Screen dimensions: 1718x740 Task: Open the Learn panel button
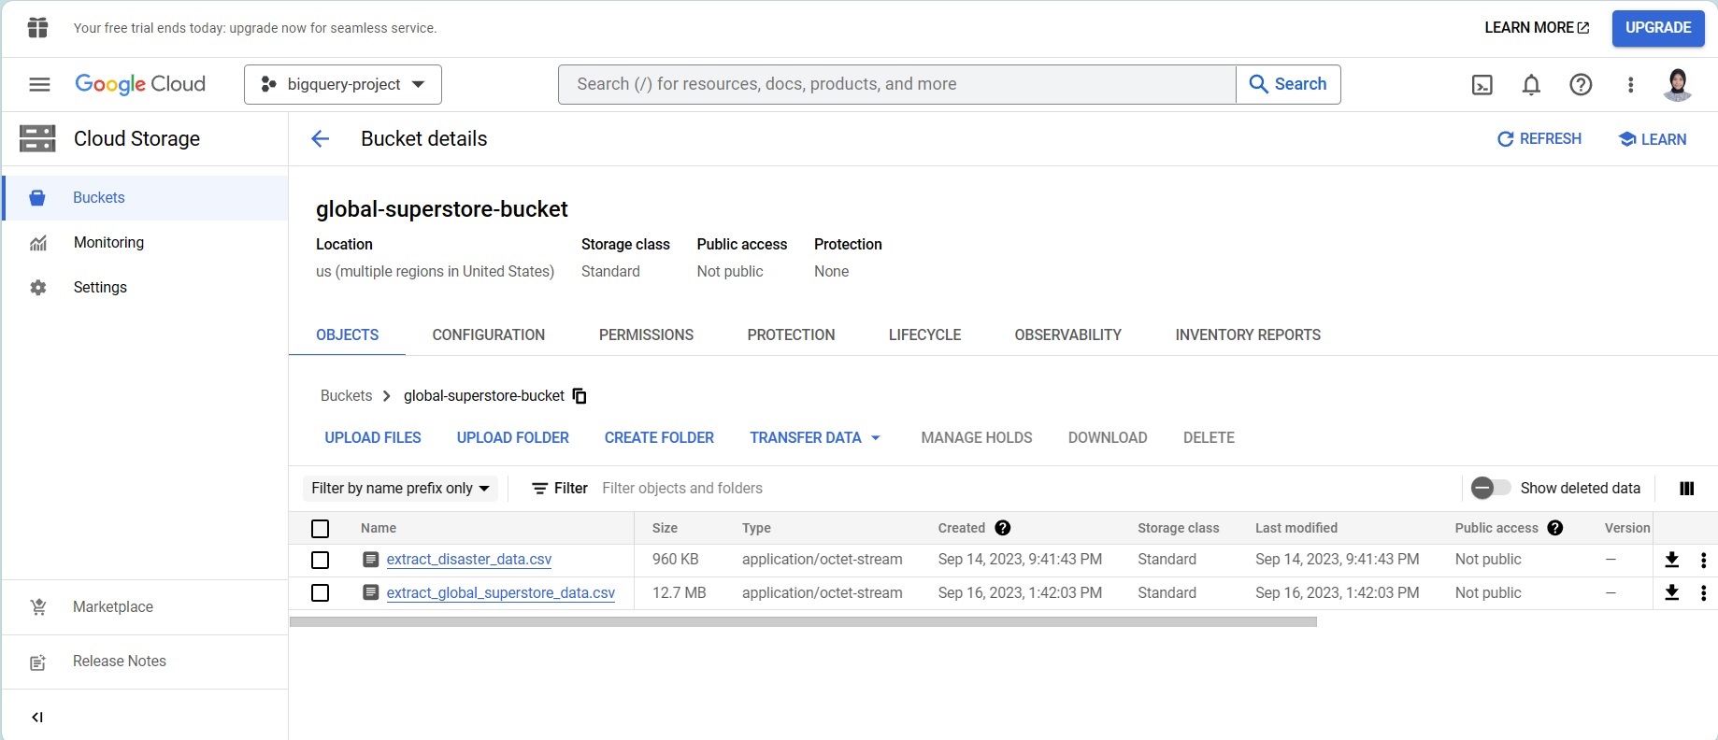[x=1653, y=139]
